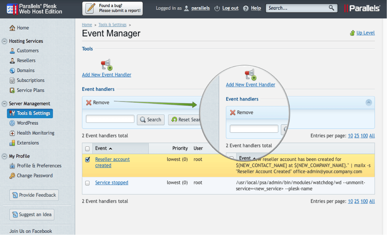Click the Log out link
Screen dimensions: 387x235
coord(230,8)
